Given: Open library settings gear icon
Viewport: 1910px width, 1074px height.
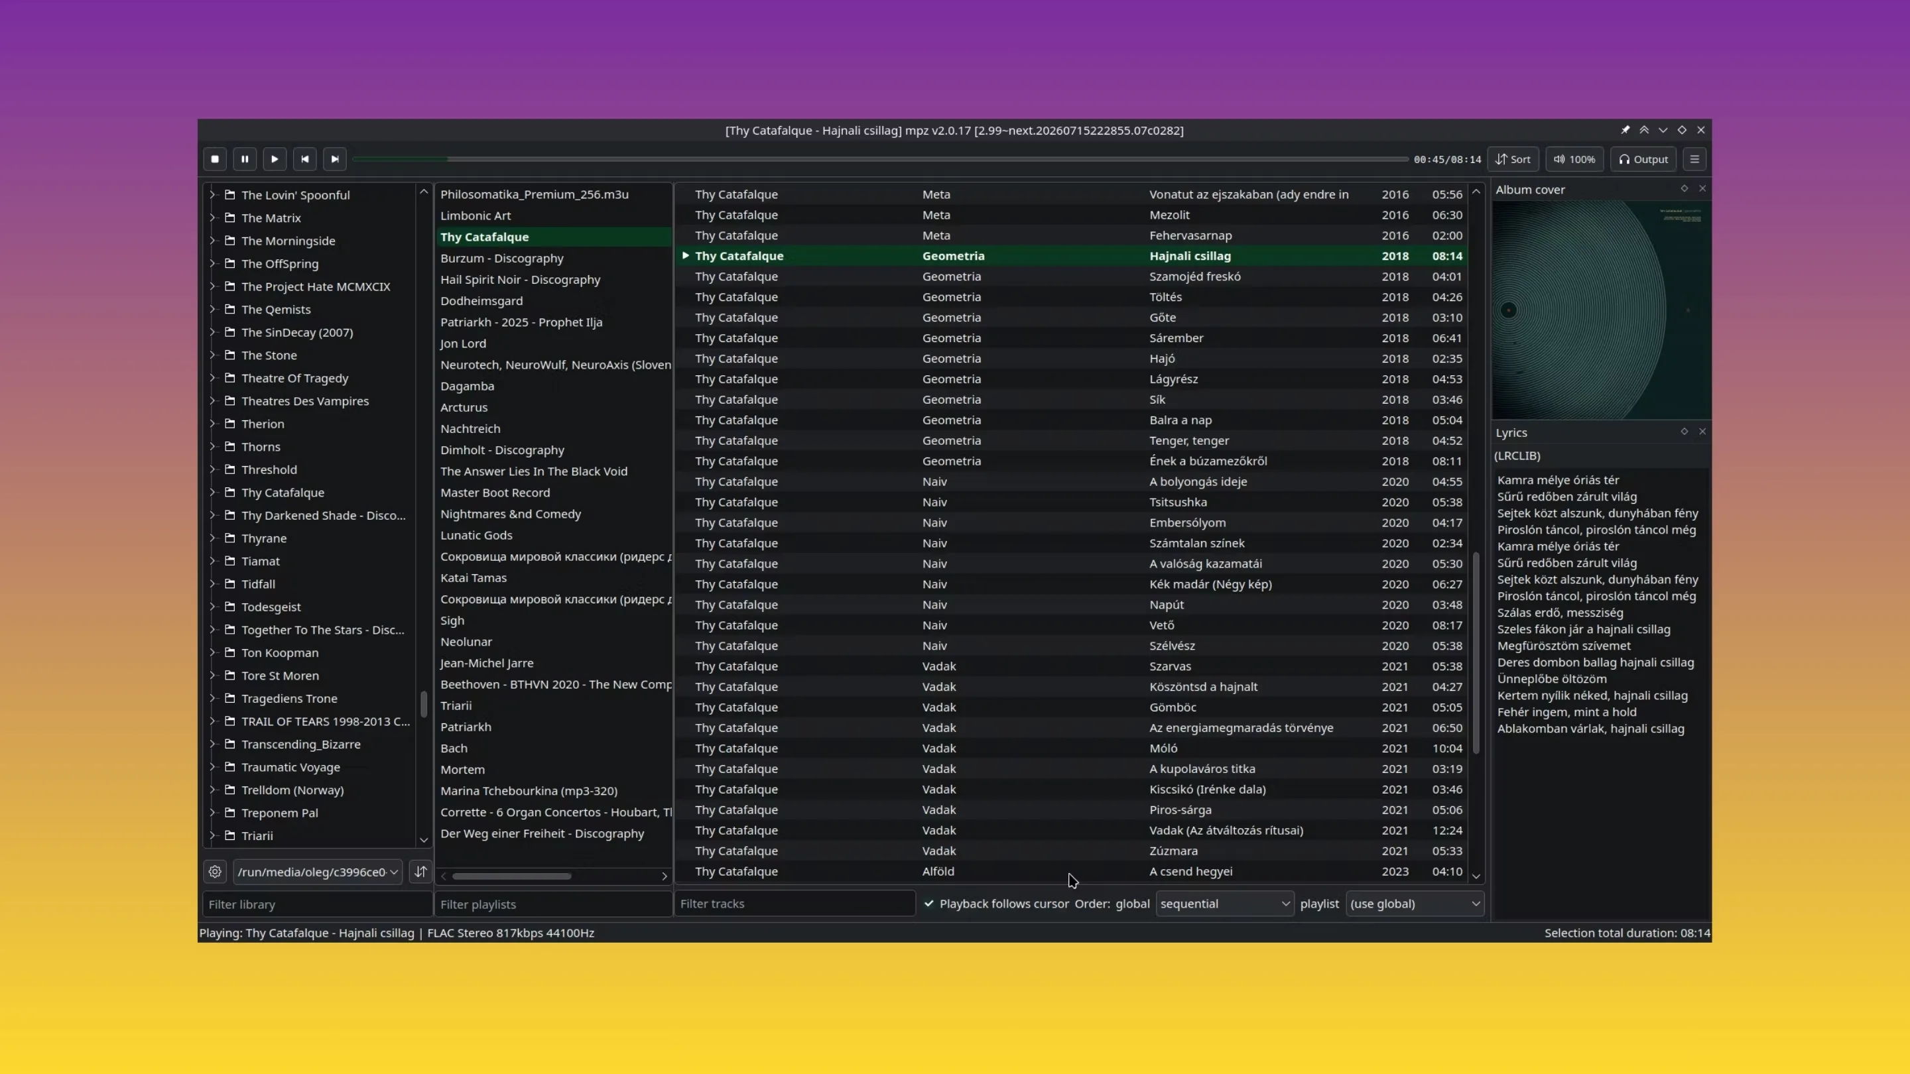Looking at the screenshot, I should [x=215, y=872].
